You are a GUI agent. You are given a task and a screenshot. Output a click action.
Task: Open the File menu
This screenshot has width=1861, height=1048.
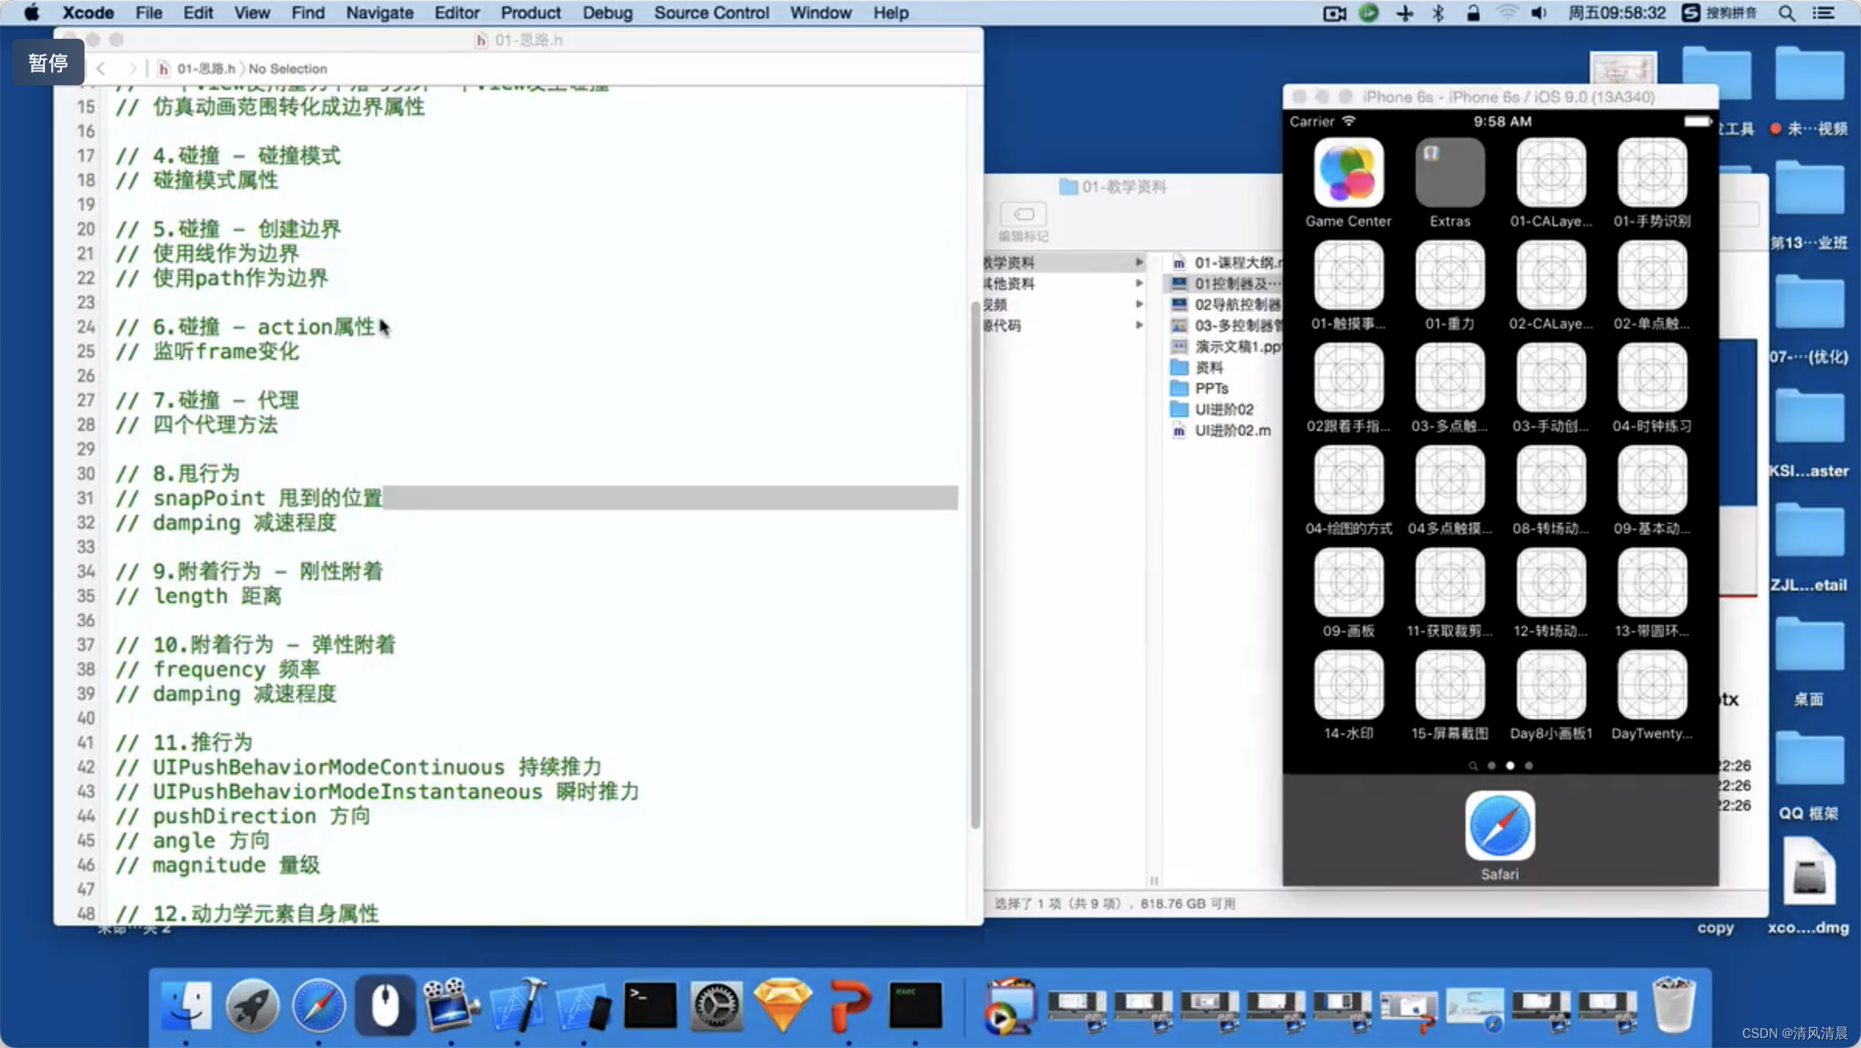pos(148,13)
